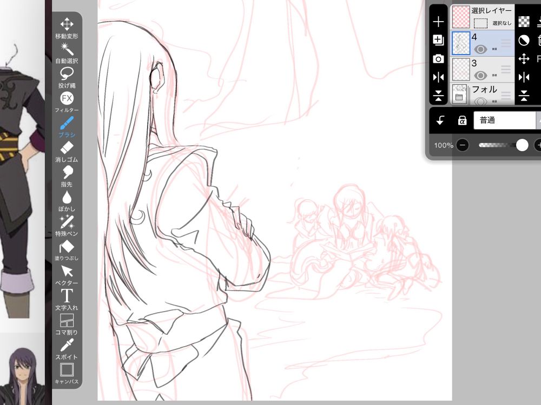The height and width of the screenshot is (405, 541).
Task: Import photo via camera icon
Action: click(x=438, y=58)
